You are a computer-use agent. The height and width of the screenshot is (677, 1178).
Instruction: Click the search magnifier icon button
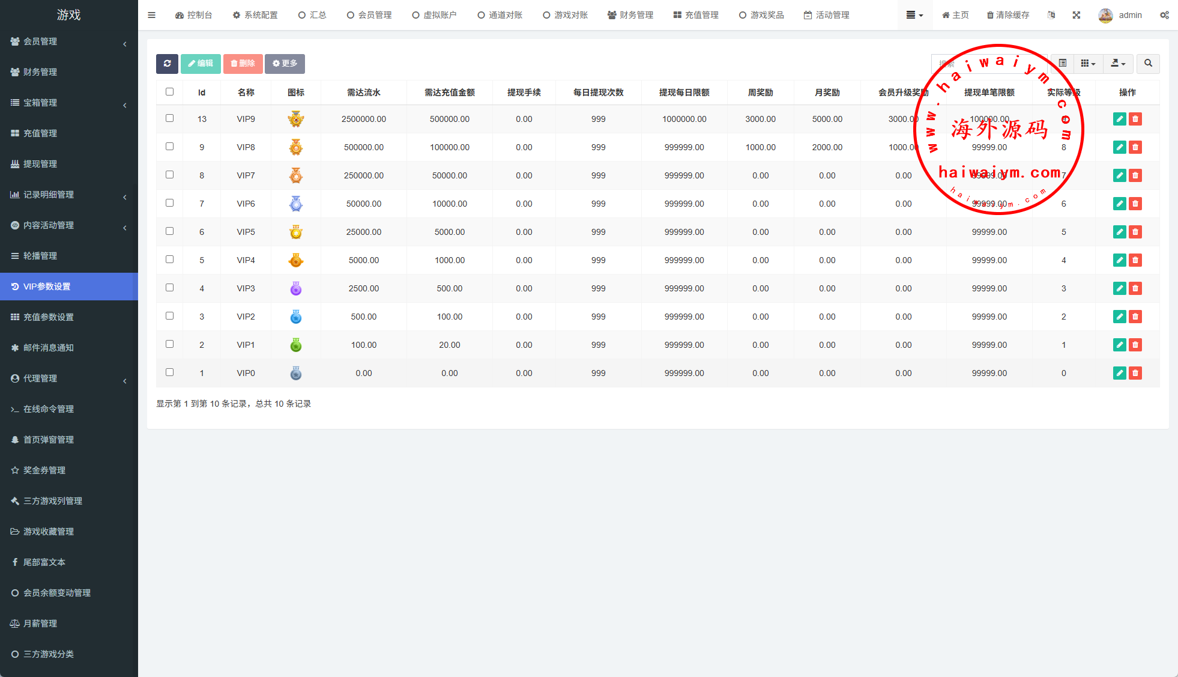click(1148, 64)
